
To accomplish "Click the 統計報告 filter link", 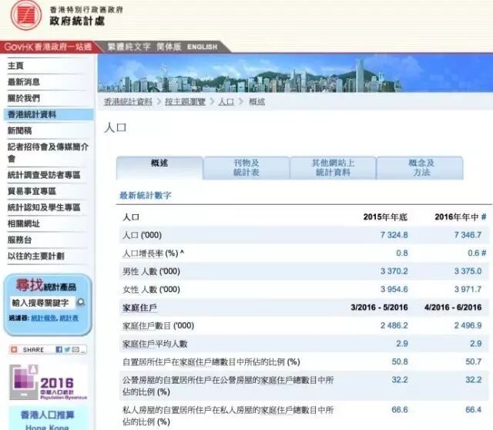I will click(43, 317).
